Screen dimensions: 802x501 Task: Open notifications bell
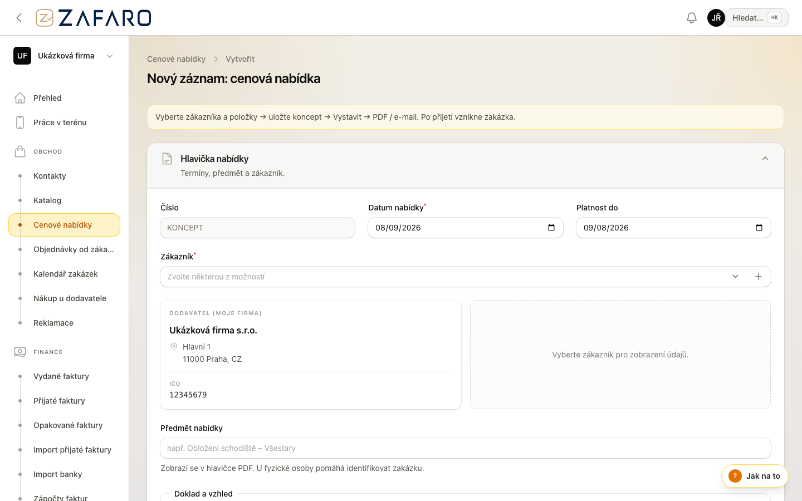[x=692, y=18]
